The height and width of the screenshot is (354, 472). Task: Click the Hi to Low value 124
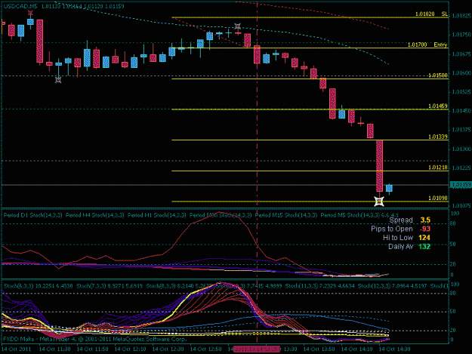(424, 238)
